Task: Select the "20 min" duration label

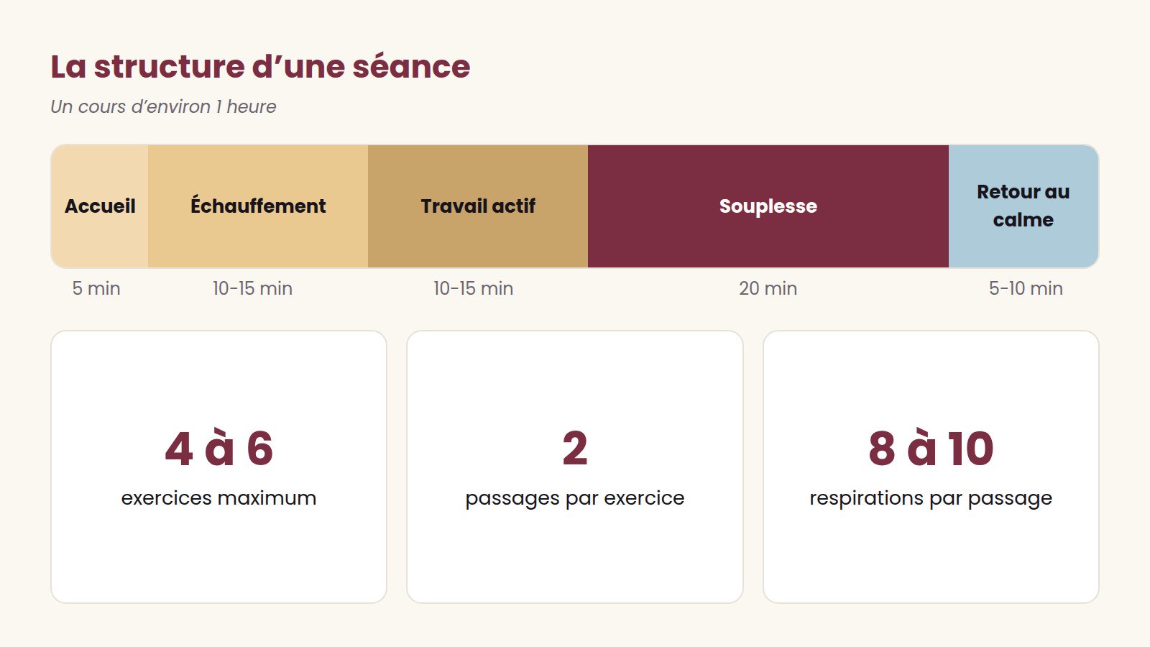Action: (768, 288)
